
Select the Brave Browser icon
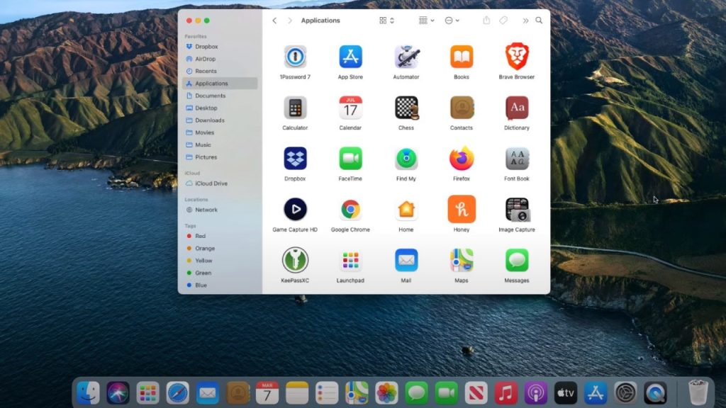517,57
